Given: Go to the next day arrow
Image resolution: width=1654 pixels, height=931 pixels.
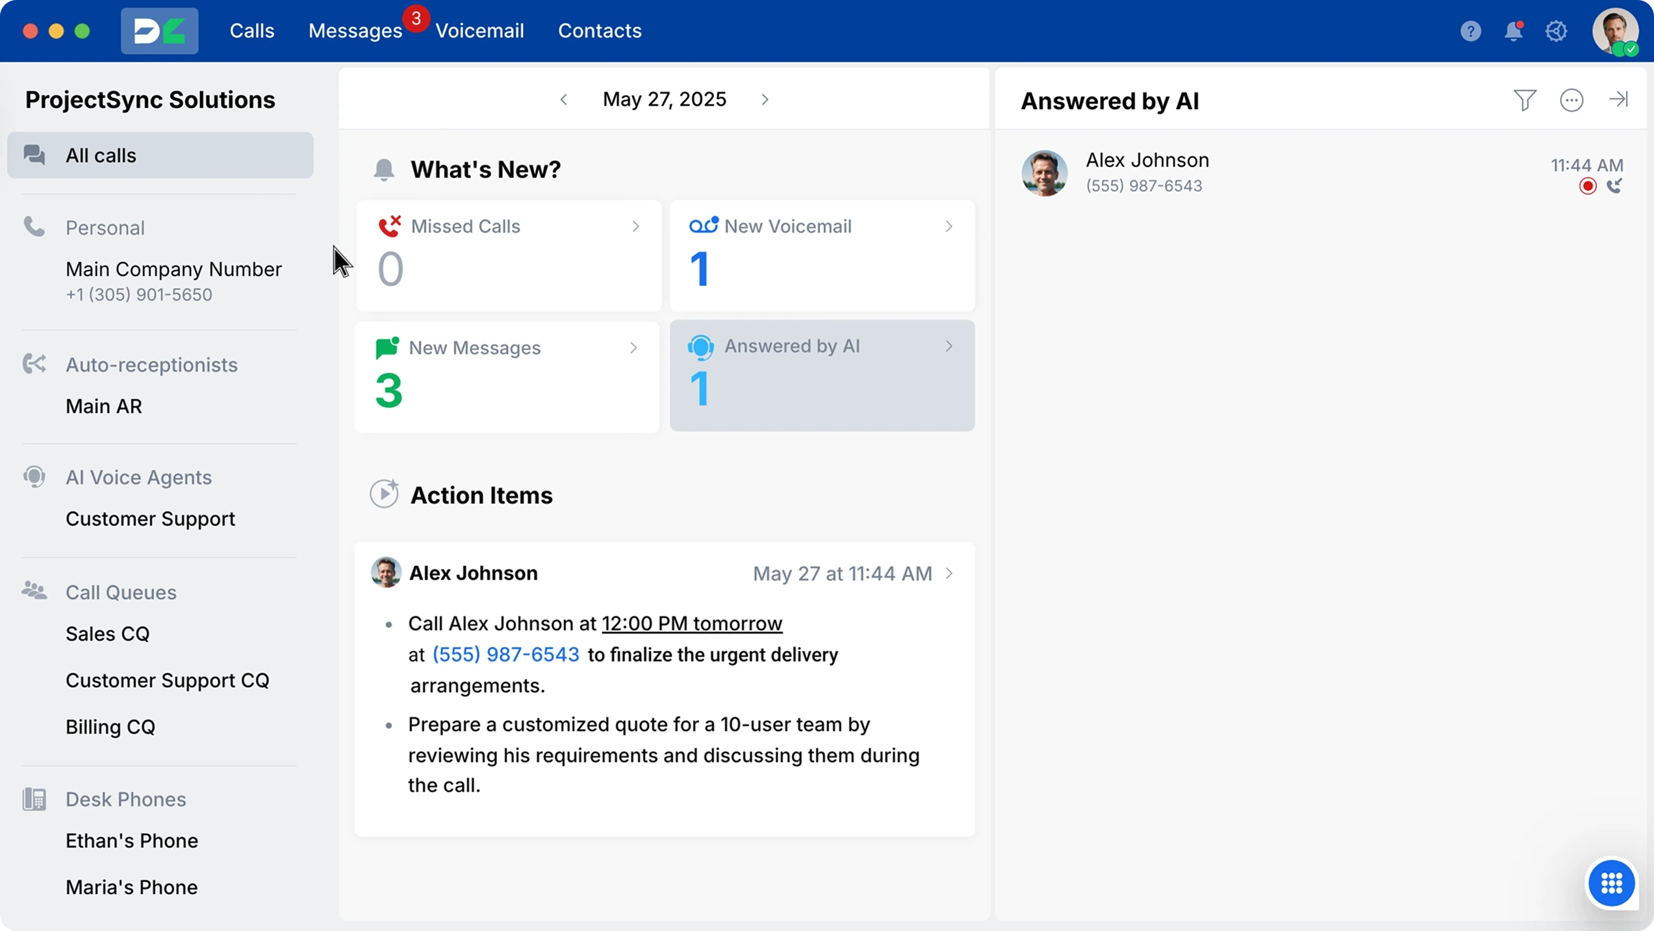Looking at the screenshot, I should pyautogui.click(x=765, y=100).
